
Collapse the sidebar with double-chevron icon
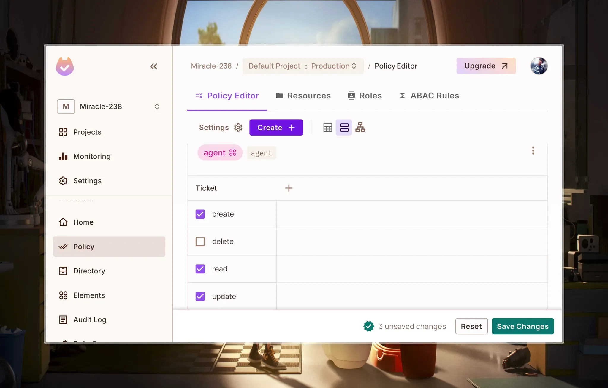[x=153, y=66]
